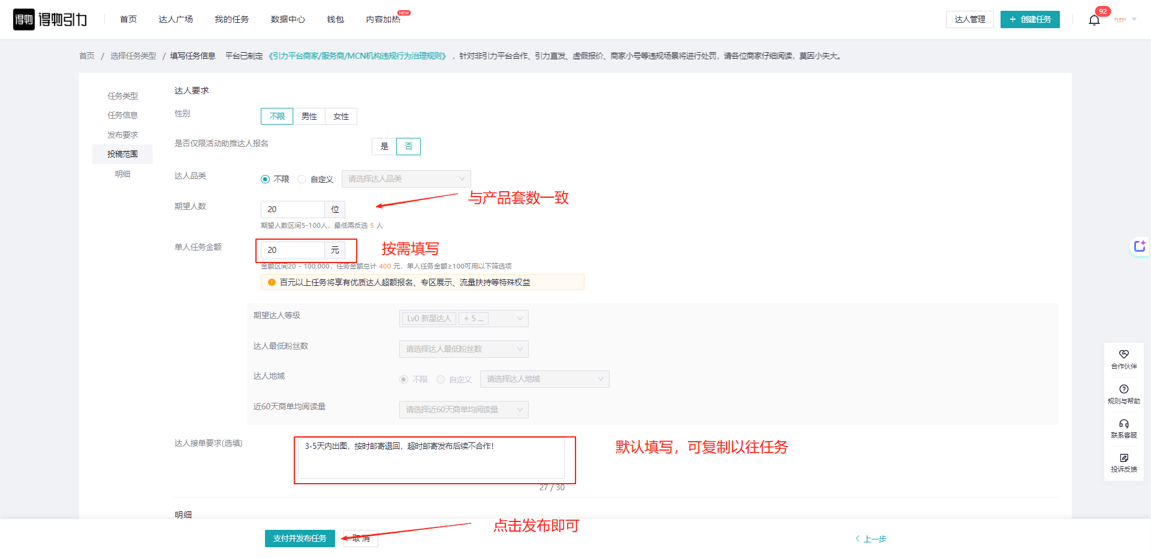Click the 上一步 link

871,539
